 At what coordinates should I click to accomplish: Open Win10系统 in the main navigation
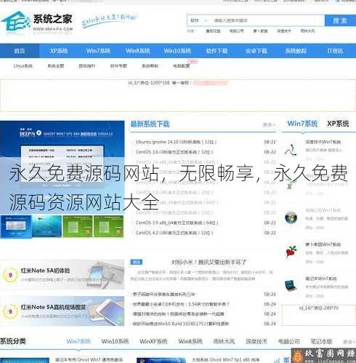[x=177, y=51]
